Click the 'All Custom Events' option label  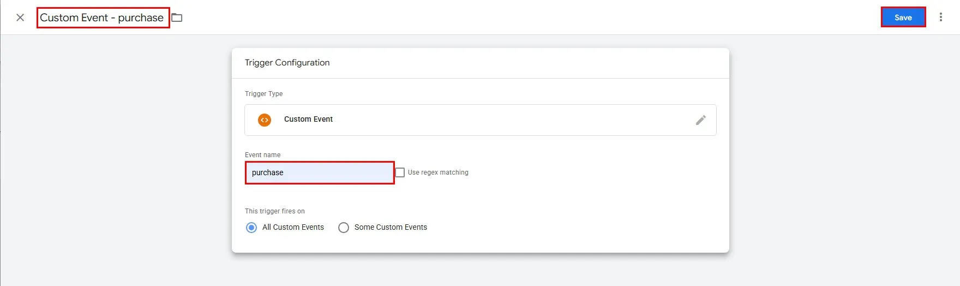tap(293, 227)
